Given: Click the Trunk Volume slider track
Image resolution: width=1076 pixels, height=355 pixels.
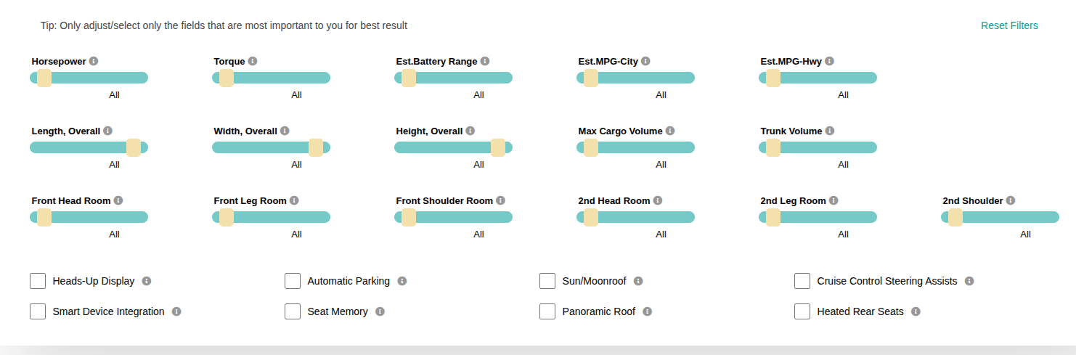Looking at the screenshot, I should (828, 147).
